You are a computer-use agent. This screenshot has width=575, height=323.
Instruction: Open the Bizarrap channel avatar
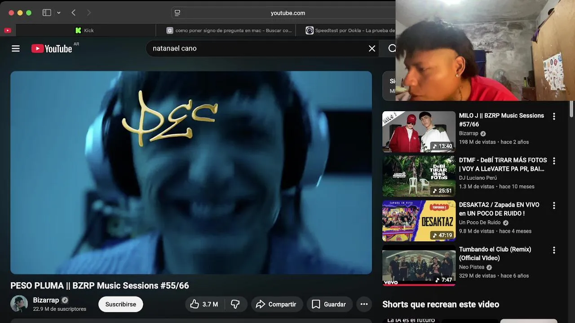pos(19,304)
